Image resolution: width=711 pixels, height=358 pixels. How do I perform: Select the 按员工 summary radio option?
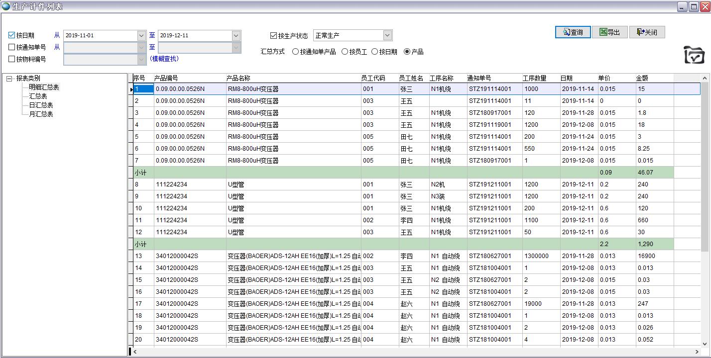tap(345, 52)
